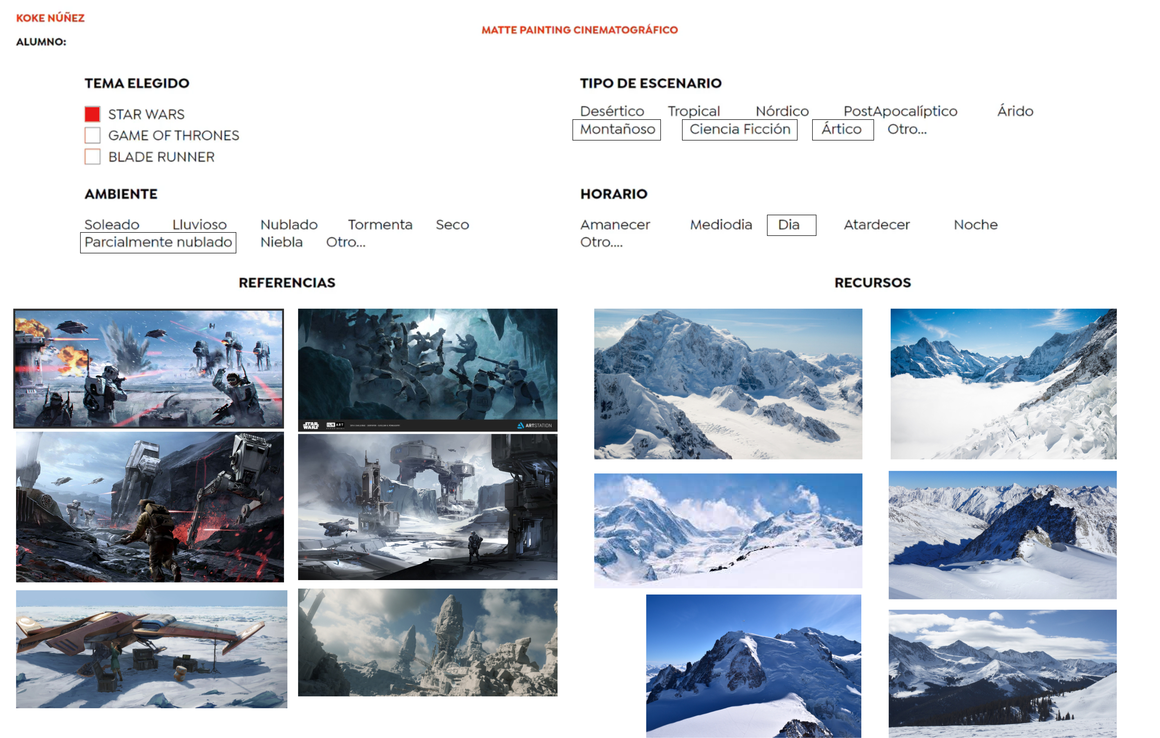The height and width of the screenshot is (738, 1160).
Task: Pick Parcialmente nublado ambiente option
Action: pos(158,242)
